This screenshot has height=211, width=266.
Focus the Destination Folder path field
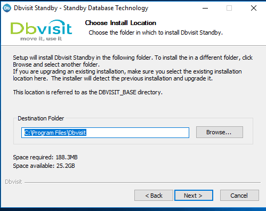[105, 133]
